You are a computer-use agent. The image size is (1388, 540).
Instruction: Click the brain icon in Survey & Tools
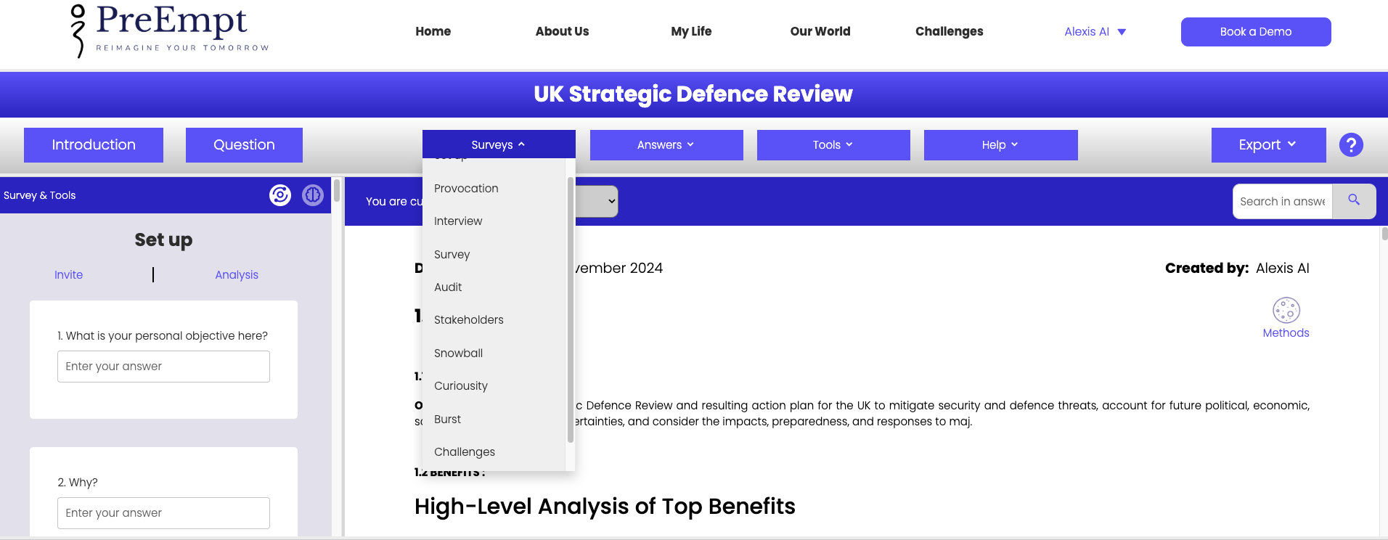tap(313, 195)
